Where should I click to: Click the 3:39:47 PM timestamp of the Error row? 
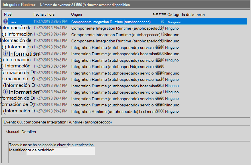(50, 21)
